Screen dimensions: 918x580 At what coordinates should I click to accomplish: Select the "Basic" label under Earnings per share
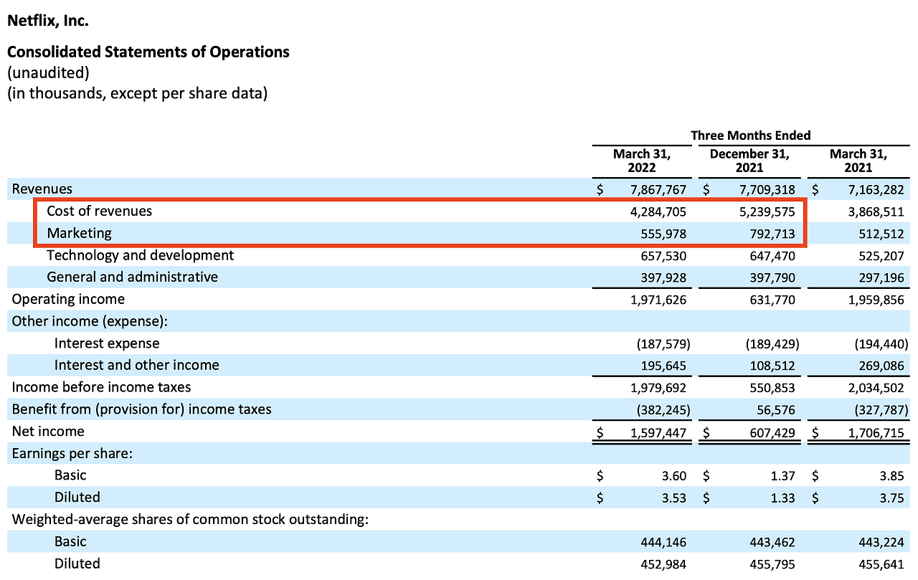[x=70, y=475]
